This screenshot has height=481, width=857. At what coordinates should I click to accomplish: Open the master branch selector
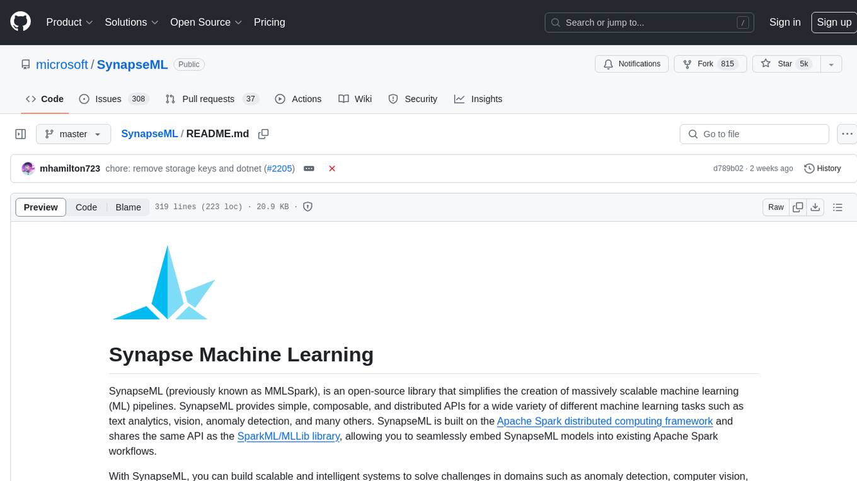point(74,134)
